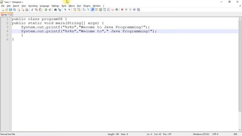
Task: Click 'UTF-8' encoding in status bar
Action: click(x=215, y=134)
